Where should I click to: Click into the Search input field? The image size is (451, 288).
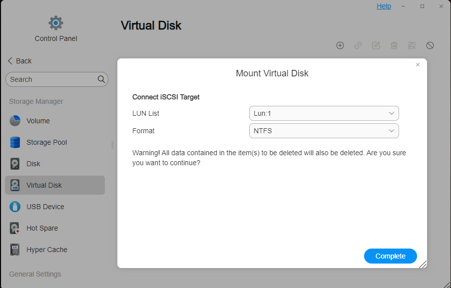(50, 79)
